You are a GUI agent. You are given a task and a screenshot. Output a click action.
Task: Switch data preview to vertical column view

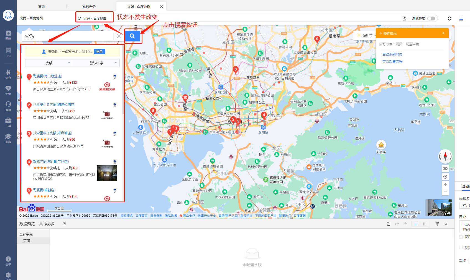(x=425, y=224)
